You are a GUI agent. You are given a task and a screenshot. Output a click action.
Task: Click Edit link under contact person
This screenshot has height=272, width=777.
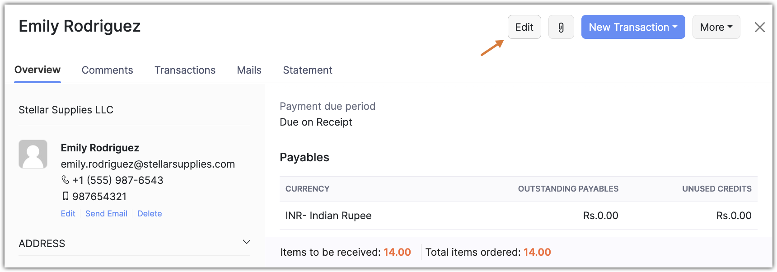click(68, 214)
